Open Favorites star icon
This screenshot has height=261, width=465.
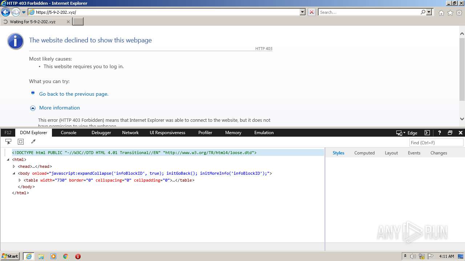(x=450, y=13)
